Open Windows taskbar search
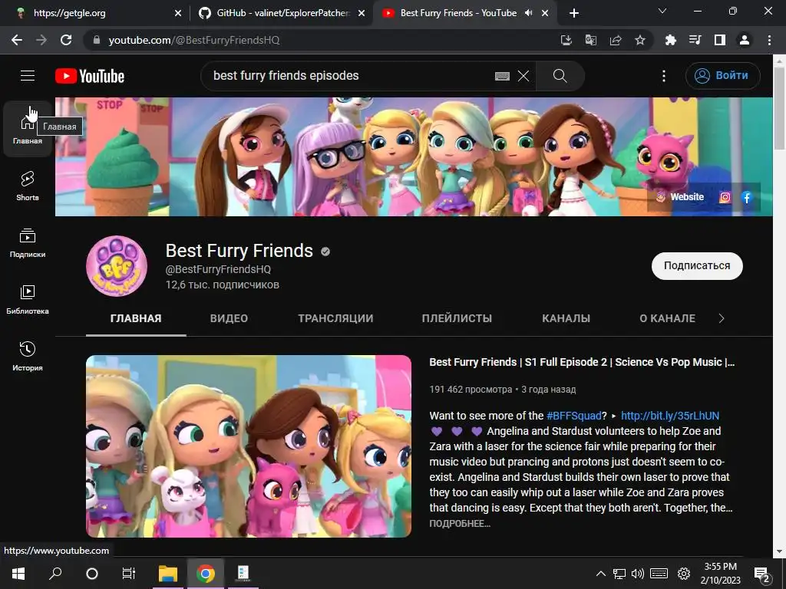Image resolution: width=786 pixels, height=589 pixels. [x=55, y=574]
